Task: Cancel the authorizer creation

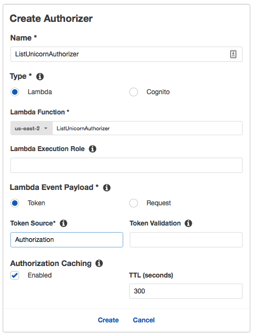Action: click(x=144, y=320)
